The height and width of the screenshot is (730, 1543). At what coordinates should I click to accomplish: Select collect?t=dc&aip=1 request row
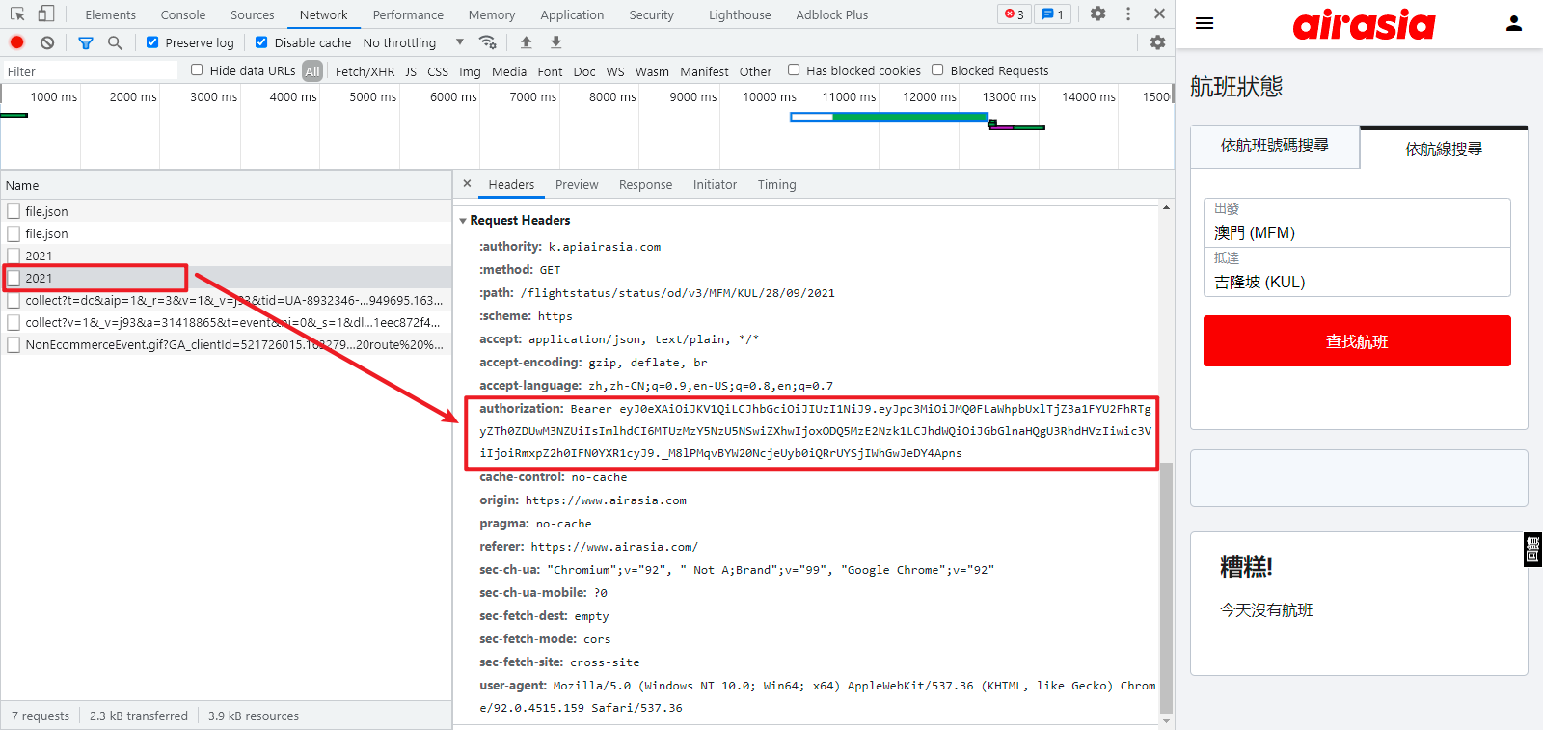(228, 300)
